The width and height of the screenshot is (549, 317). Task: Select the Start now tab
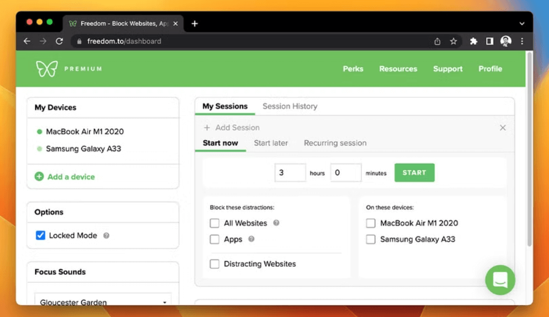[x=220, y=143]
